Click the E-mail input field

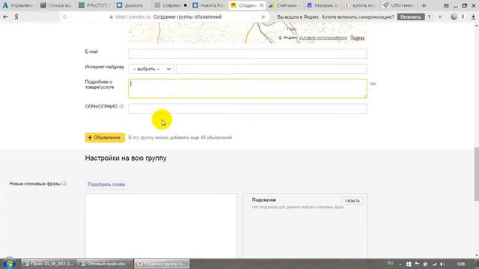coord(248,54)
